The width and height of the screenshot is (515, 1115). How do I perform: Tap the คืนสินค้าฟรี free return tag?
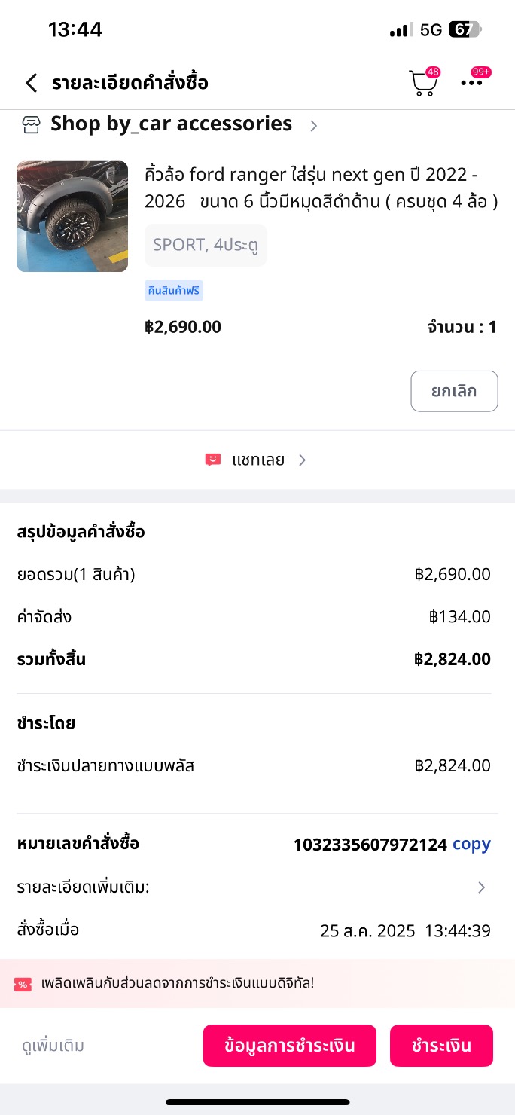pos(174,291)
